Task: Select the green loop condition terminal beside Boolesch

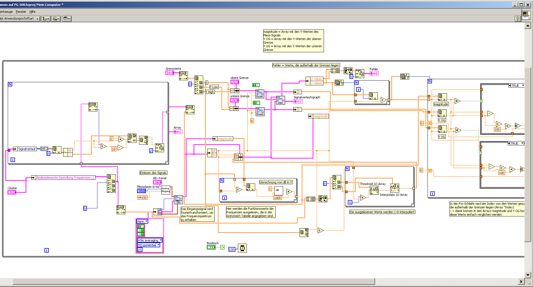Action: point(222,247)
